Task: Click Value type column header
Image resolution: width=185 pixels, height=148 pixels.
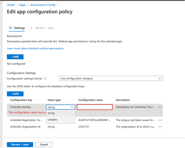Action: click(54, 100)
